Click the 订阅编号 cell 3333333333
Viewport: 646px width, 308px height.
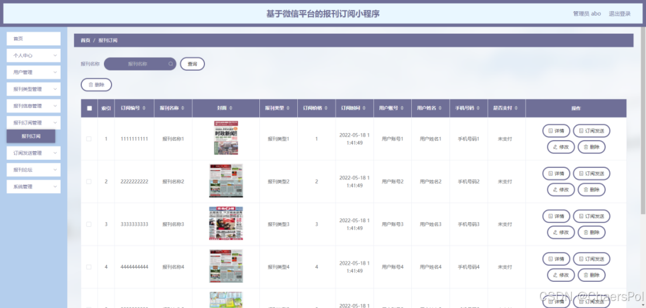click(134, 225)
